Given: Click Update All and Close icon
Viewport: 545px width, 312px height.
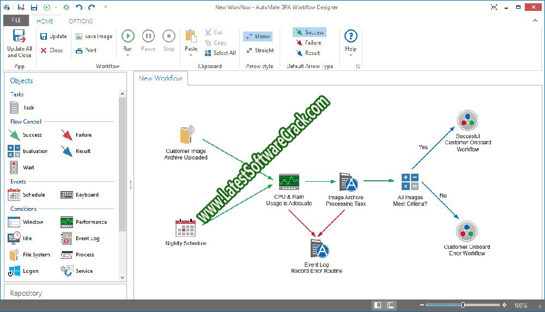Looking at the screenshot, I should [x=19, y=36].
